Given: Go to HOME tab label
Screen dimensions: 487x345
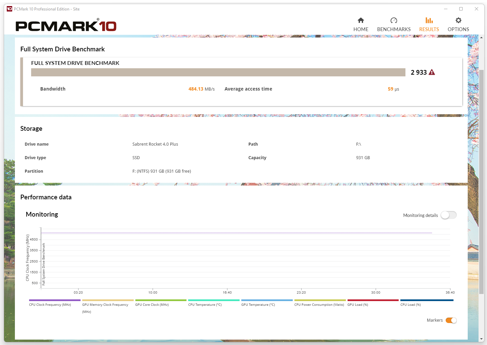Looking at the screenshot, I should [x=361, y=29].
